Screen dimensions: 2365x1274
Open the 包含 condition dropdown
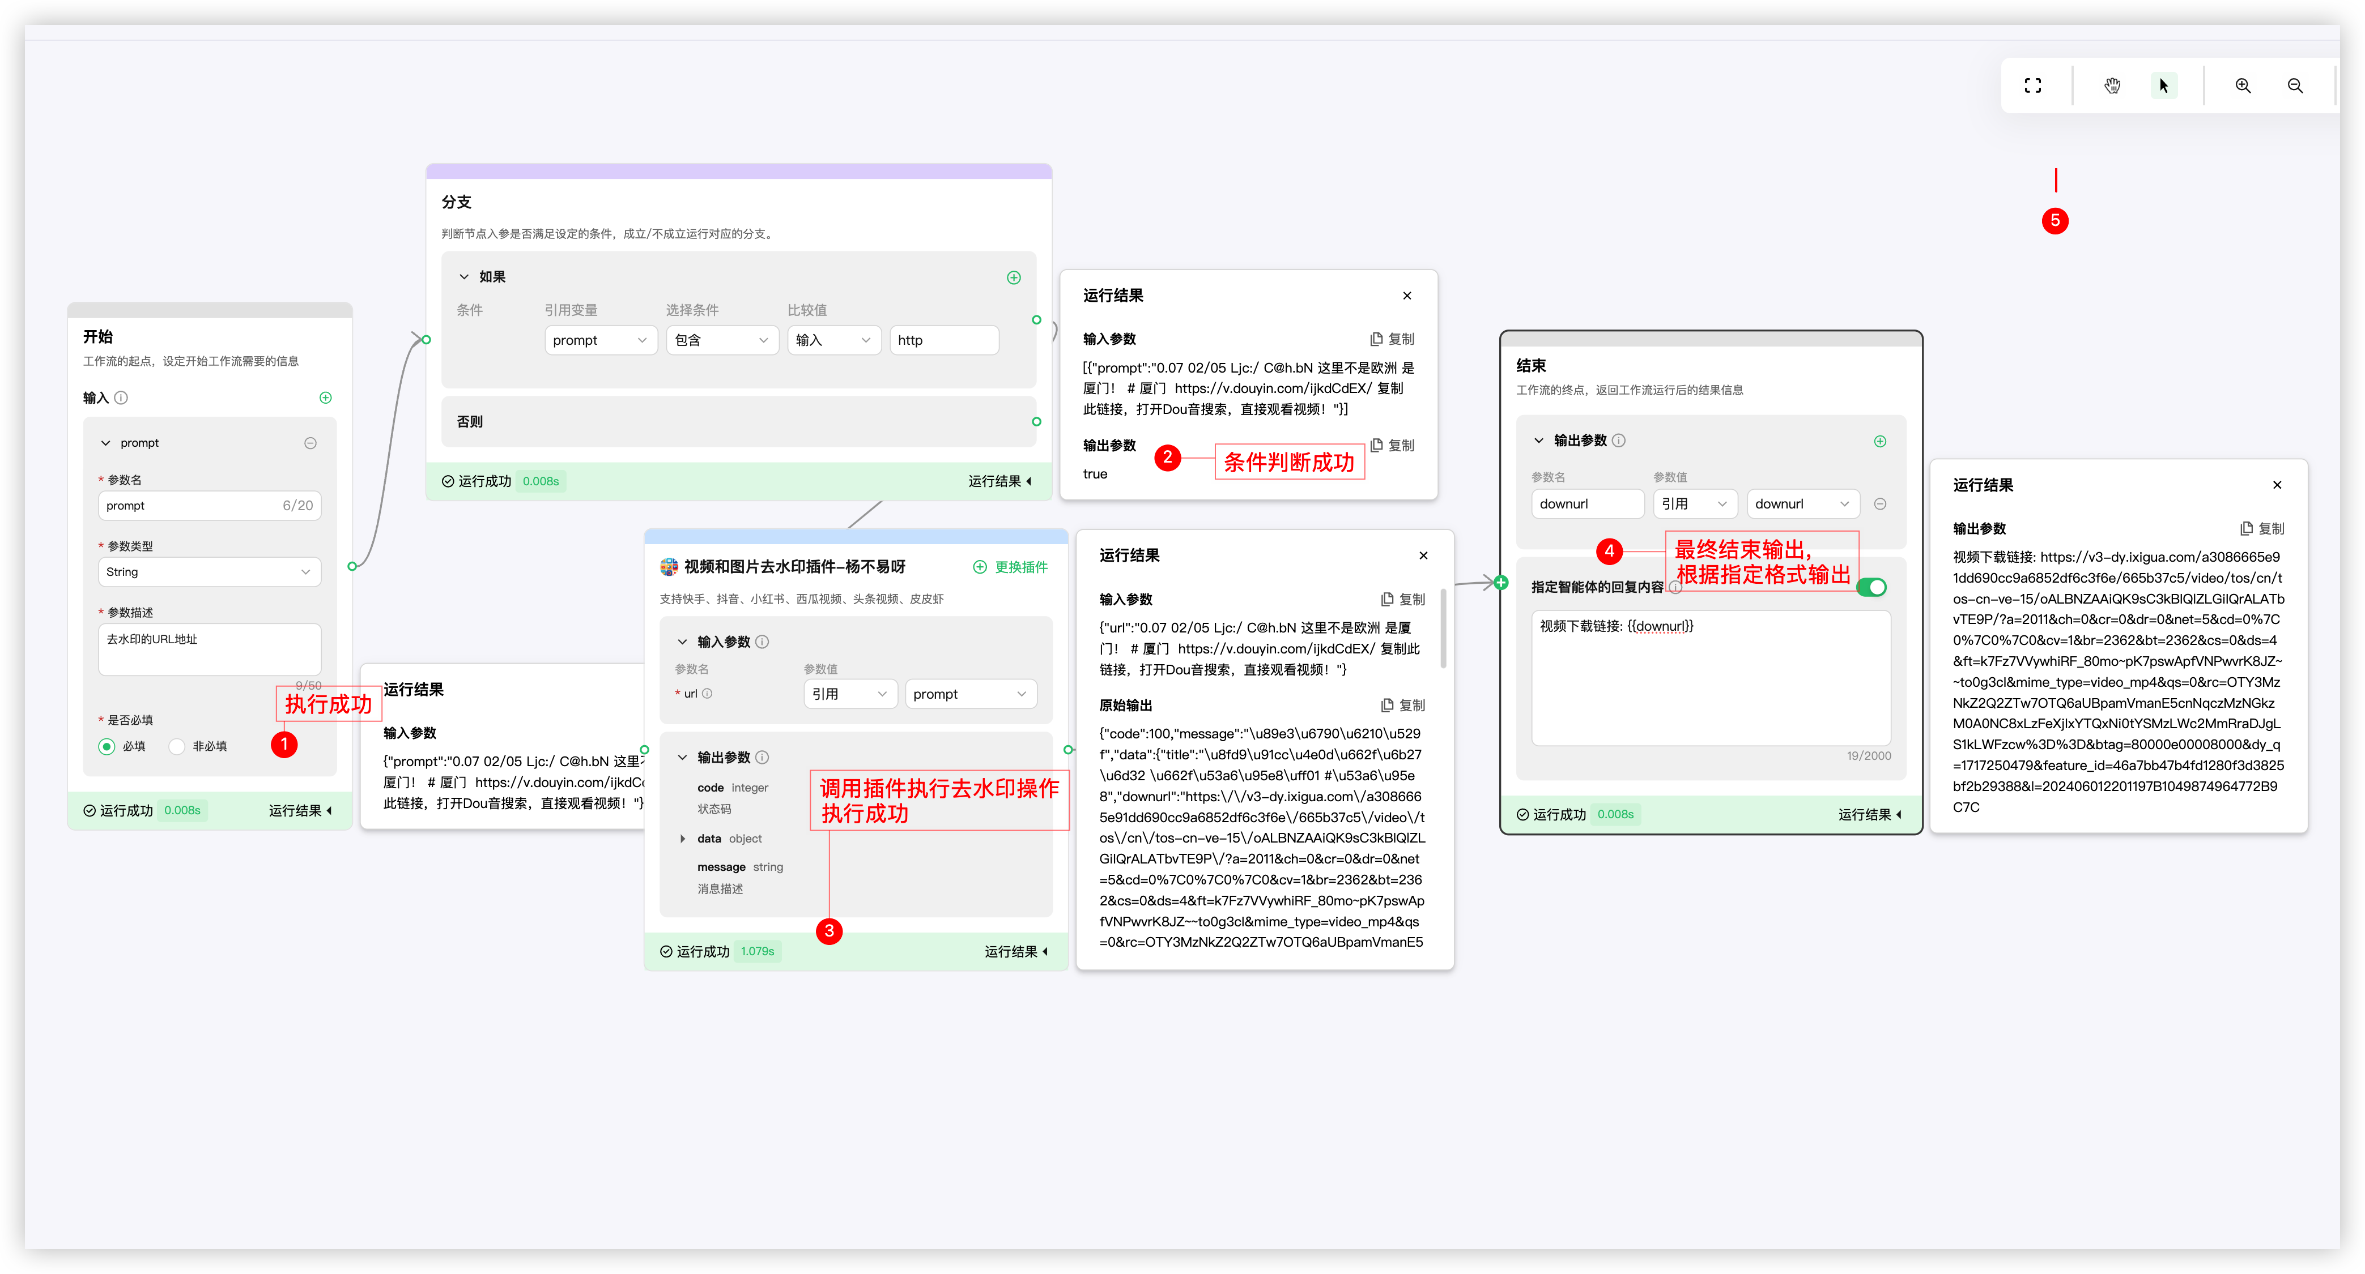tap(722, 340)
